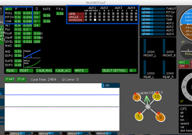Click the START button
192x135 pixels.
coord(10,79)
